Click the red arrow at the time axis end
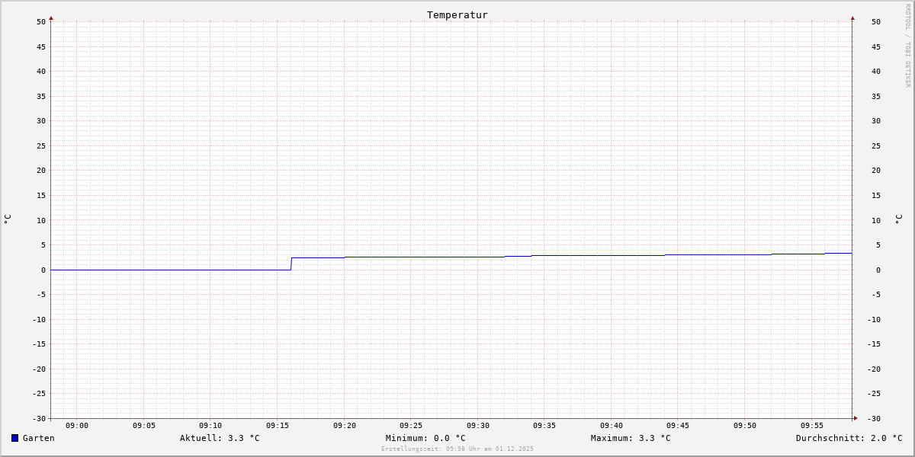This screenshot has height=457, width=915. click(856, 418)
